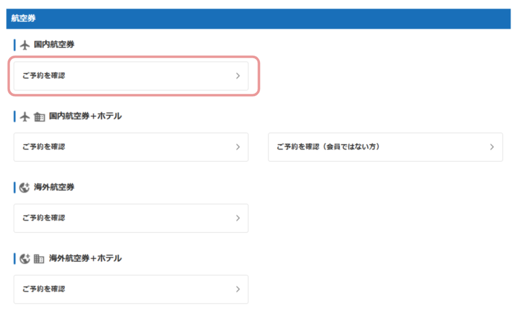Click the globe icon beside 海外航空券+ホテル heading
Image resolution: width=520 pixels, height=316 pixels.
pyautogui.click(x=25, y=259)
